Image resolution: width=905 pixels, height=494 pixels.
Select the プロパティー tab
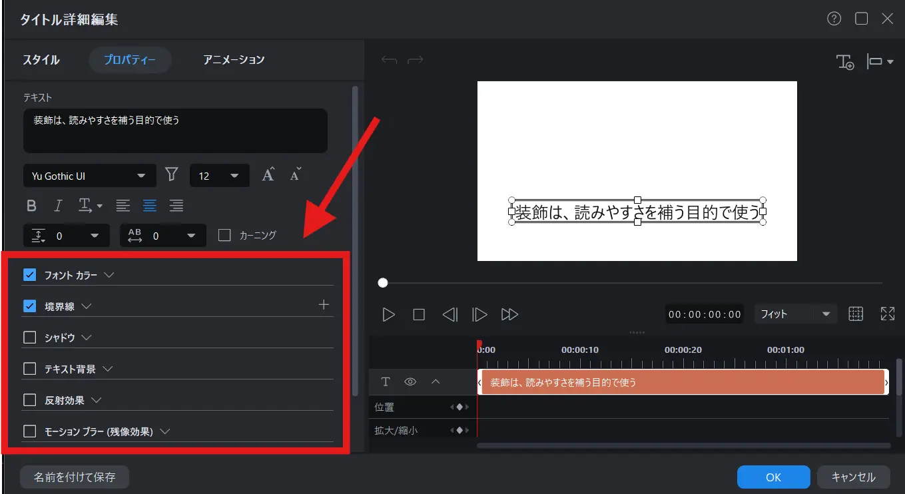coord(130,60)
